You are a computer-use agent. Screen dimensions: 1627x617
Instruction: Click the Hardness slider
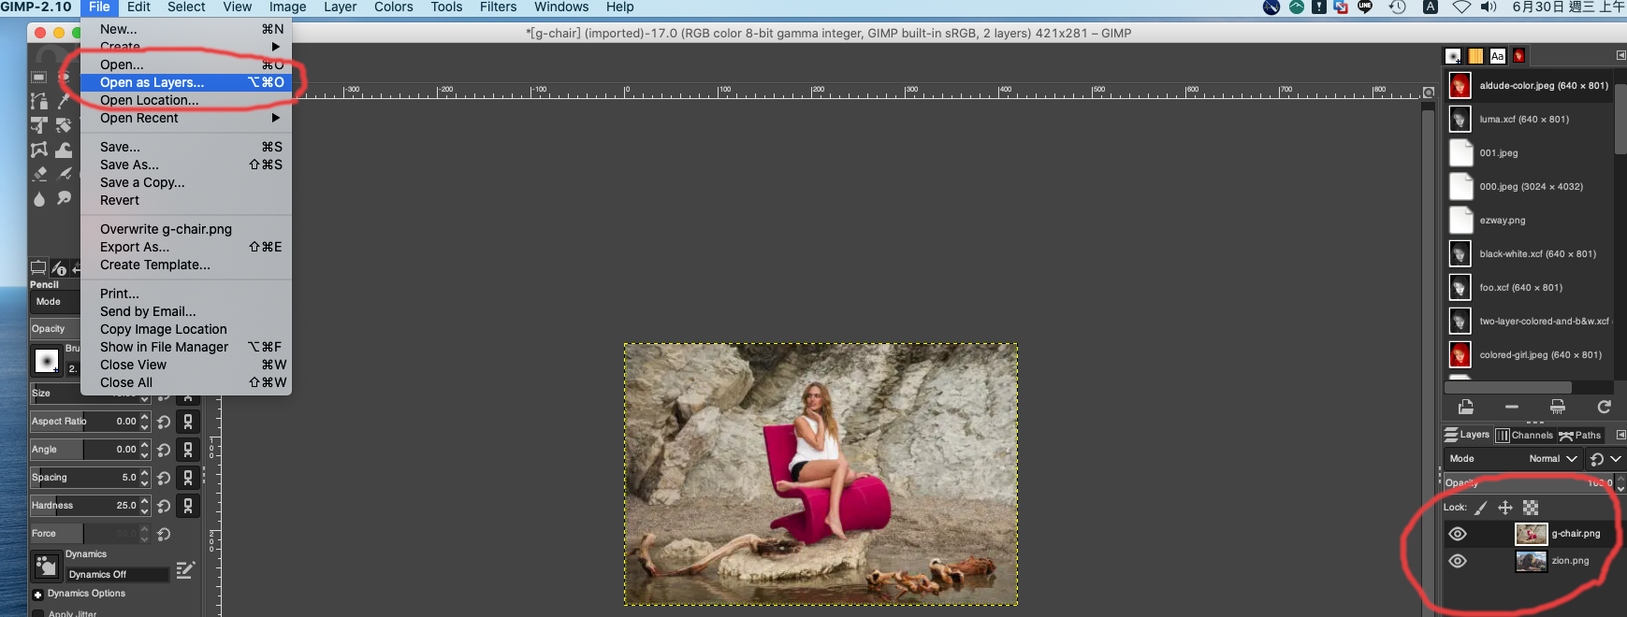coord(84,506)
